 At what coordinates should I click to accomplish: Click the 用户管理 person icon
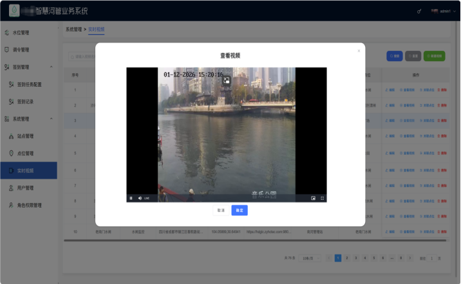pos(11,188)
